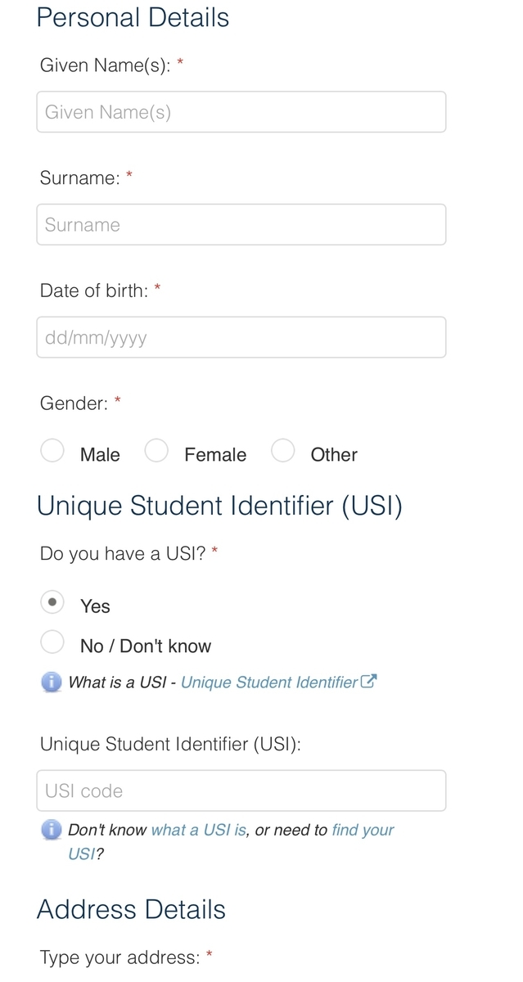The width and height of the screenshot is (523, 982).
Task: Choose the Other gender option
Action: pos(283,451)
